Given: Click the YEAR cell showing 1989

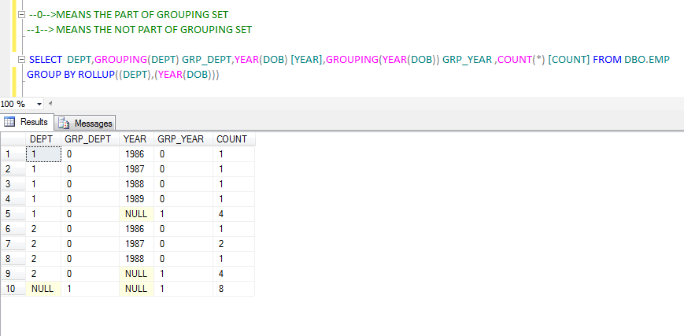Looking at the screenshot, I should coord(136,199).
